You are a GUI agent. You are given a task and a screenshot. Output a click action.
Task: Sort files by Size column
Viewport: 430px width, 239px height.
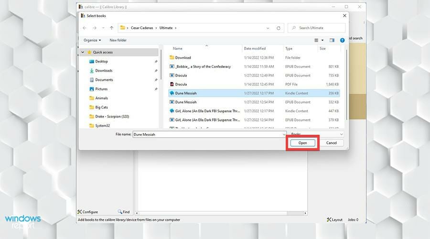322,48
